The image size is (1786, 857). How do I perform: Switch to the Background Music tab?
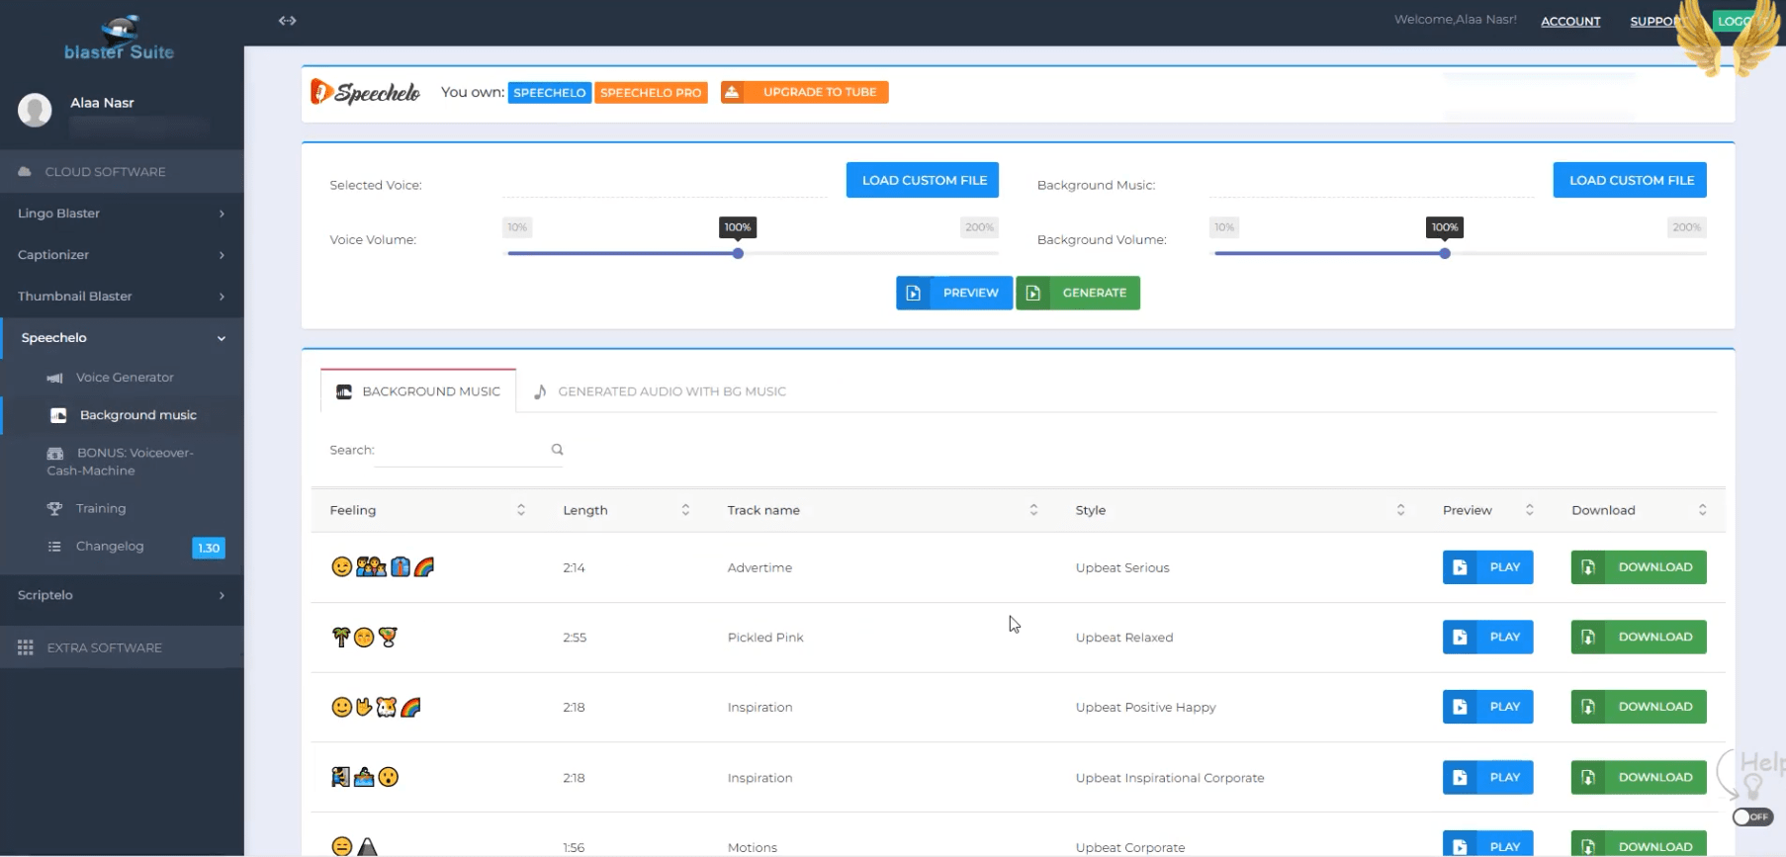(x=418, y=391)
